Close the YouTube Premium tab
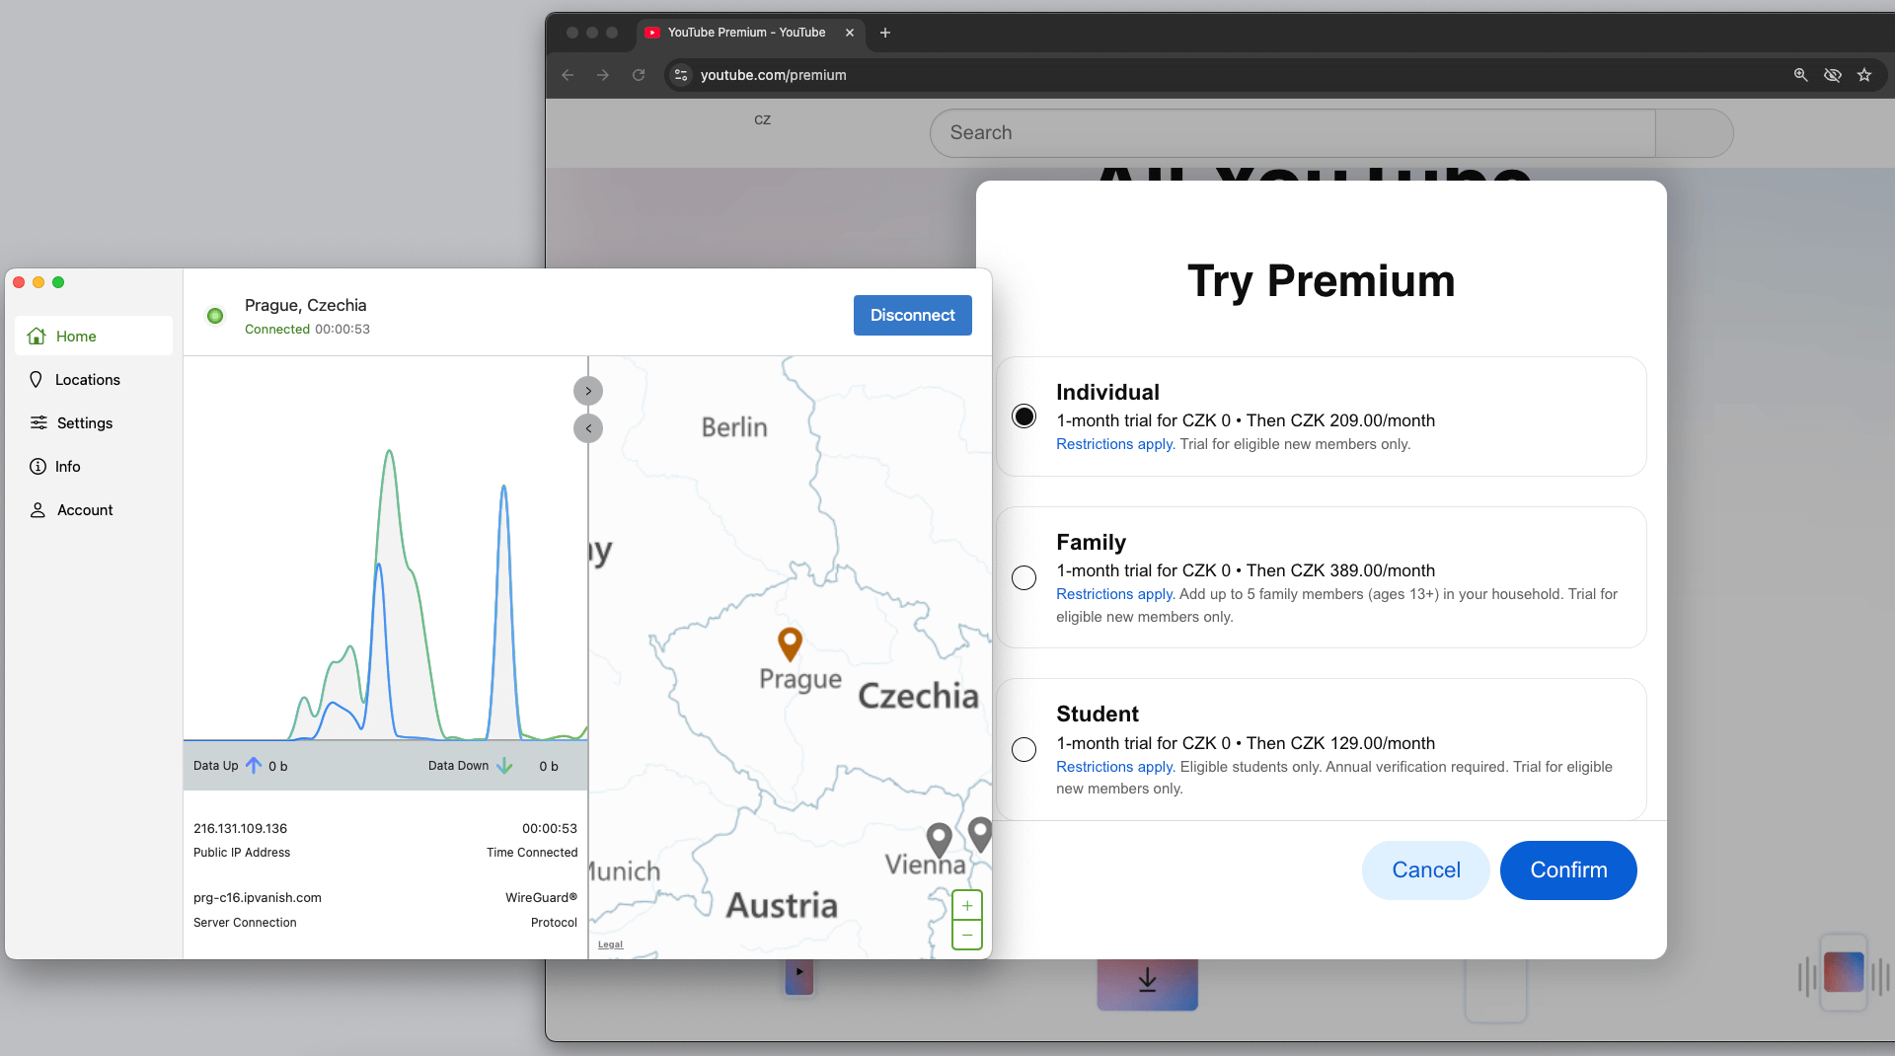 point(849,33)
